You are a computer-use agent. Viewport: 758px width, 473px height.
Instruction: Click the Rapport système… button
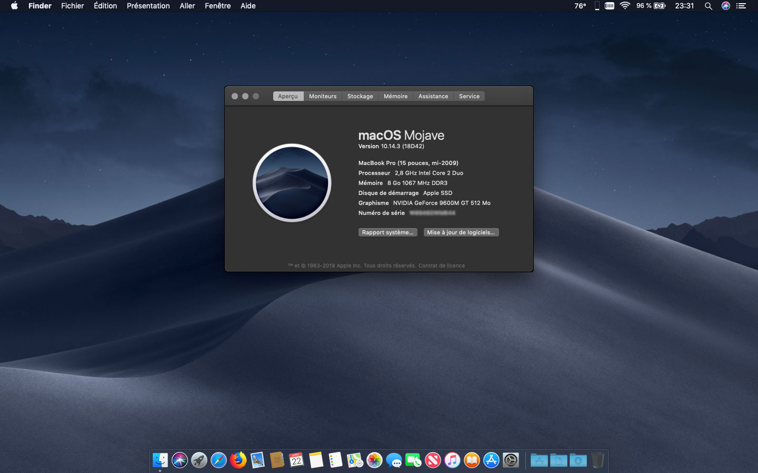[388, 232]
